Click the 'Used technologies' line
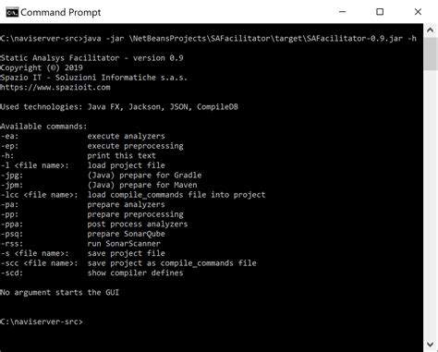 point(119,107)
